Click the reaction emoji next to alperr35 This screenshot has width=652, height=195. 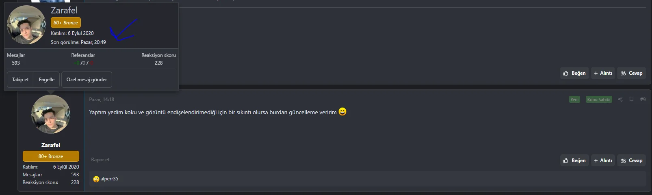(x=96, y=179)
